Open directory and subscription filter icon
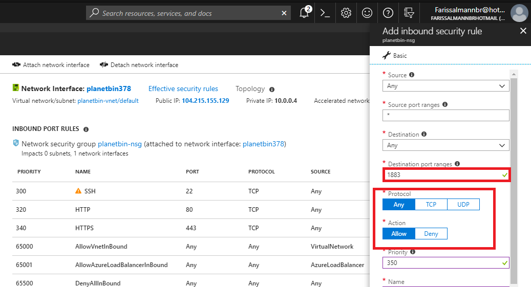 [x=409, y=13]
